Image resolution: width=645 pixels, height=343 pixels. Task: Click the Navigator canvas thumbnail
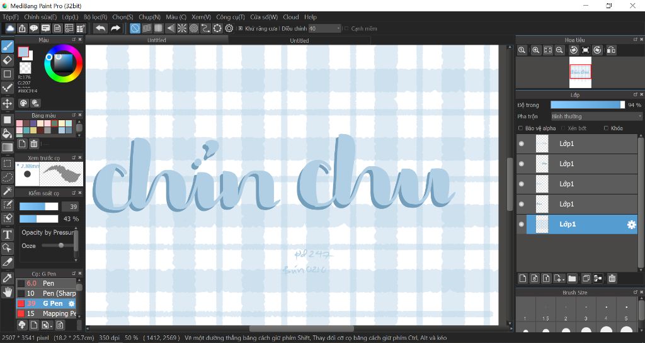580,72
